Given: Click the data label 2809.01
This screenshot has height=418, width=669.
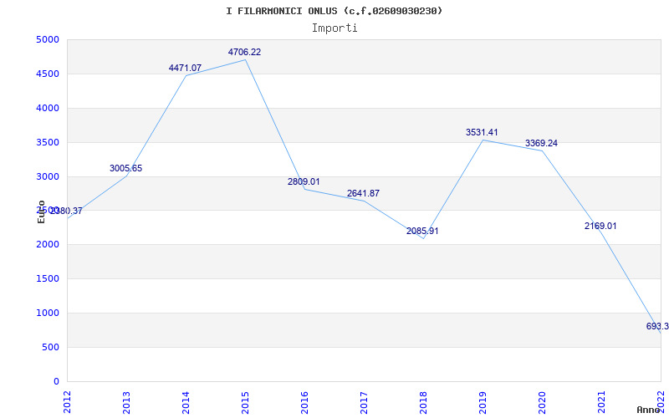Looking at the screenshot, I should (x=304, y=181).
